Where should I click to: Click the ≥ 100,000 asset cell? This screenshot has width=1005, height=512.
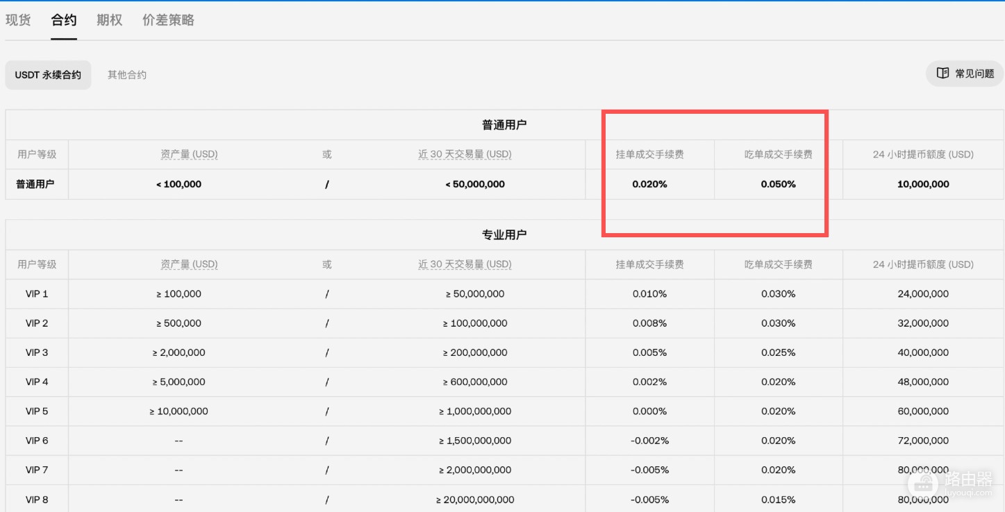pos(178,294)
